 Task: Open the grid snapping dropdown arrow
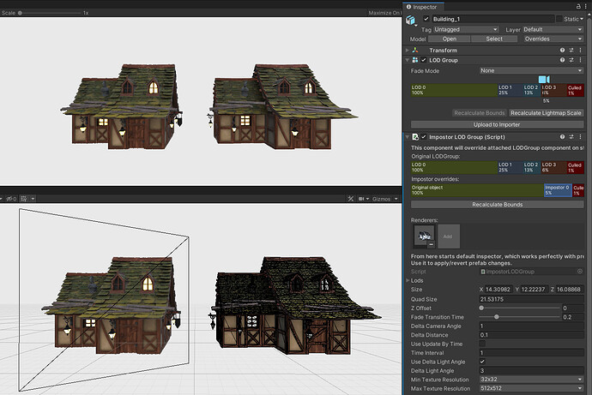point(33,199)
